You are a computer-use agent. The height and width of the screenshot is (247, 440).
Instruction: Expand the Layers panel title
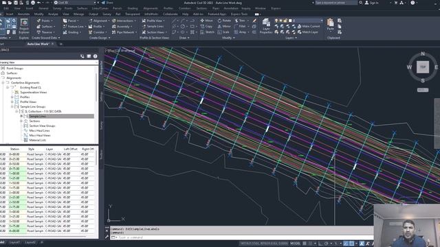tap(291, 38)
